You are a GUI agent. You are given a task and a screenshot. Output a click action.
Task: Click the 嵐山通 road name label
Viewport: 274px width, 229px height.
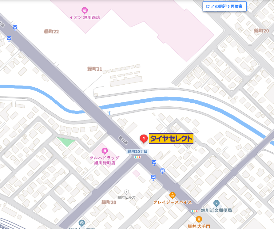coord(123,140)
